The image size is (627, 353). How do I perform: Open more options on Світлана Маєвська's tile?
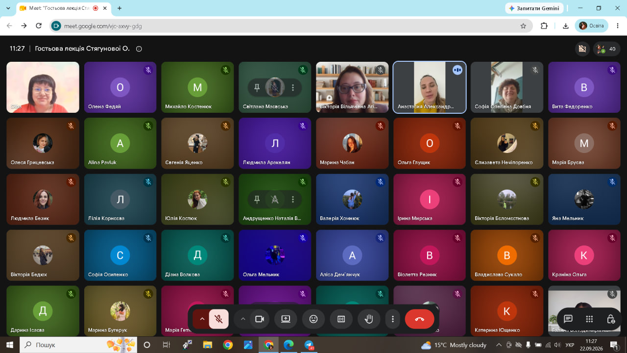click(293, 88)
